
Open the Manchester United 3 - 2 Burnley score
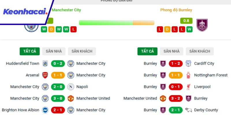click(176, 98)
